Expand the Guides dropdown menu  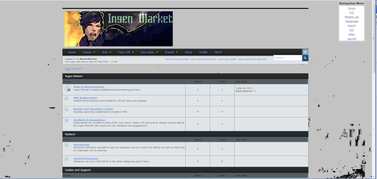(89, 52)
